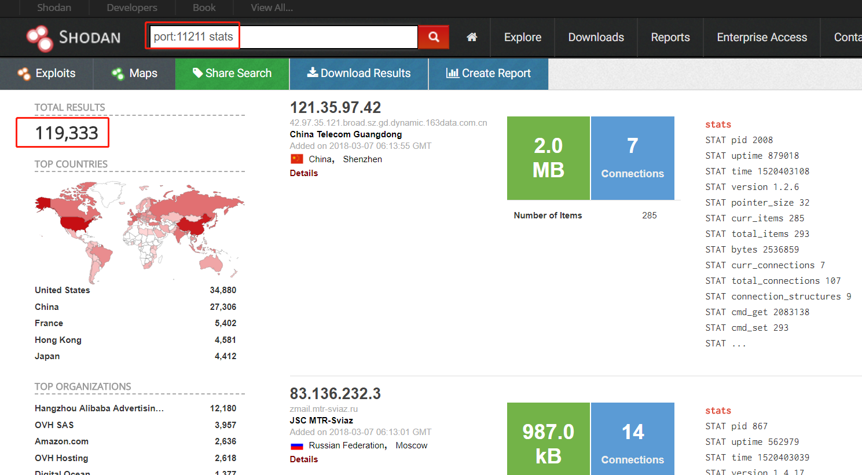Open Details link for China Telecom result
This screenshot has height=475, width=862.
(x=304, y=173)
